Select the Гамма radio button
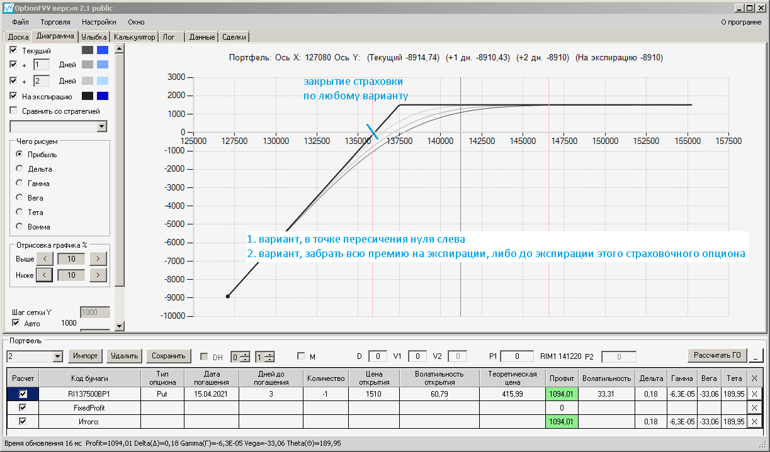Image resolution: width=770 pixels, height=452 pixels. pos(20,183)
